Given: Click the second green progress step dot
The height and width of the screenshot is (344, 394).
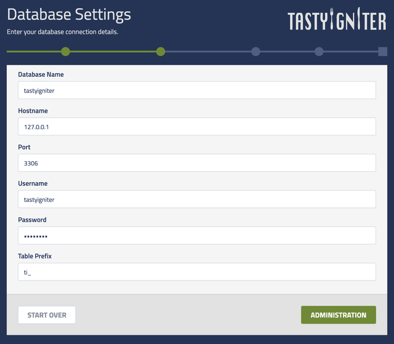Looking at the screenshot, I should (161, 52).
